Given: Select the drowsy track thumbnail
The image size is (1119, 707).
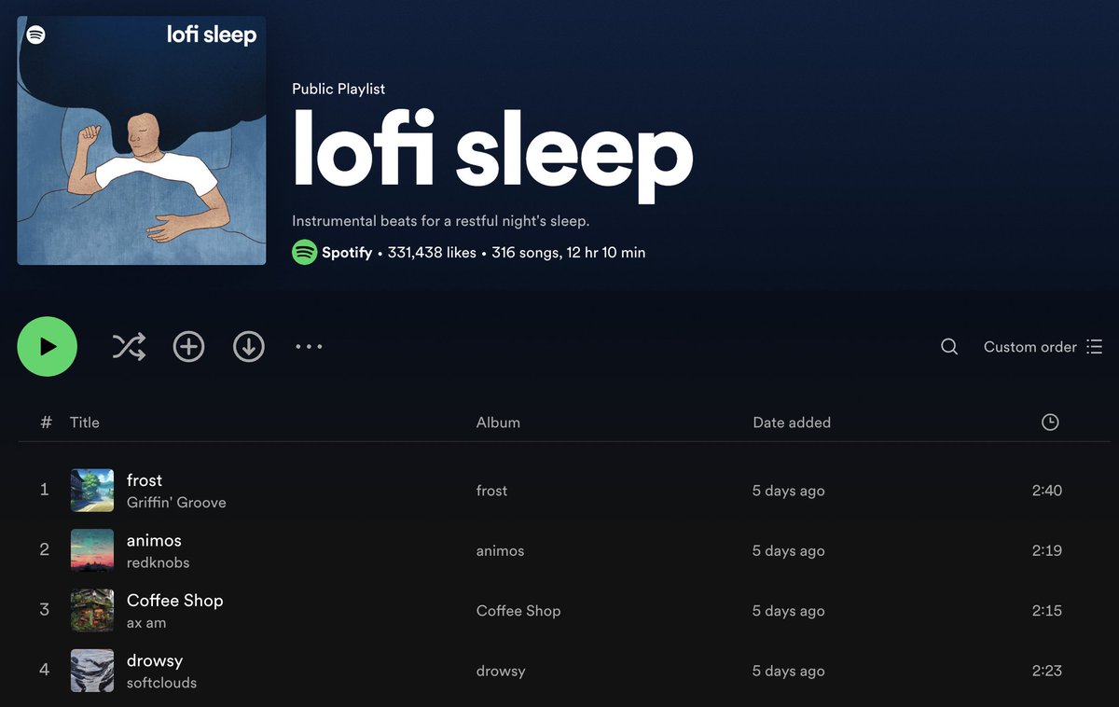Looking at the screenshot, I should point(92,671).
